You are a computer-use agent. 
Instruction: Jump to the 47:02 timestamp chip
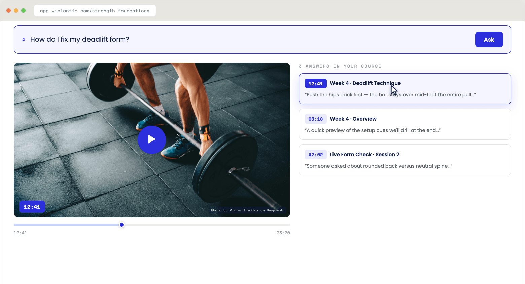coord(316,155)
